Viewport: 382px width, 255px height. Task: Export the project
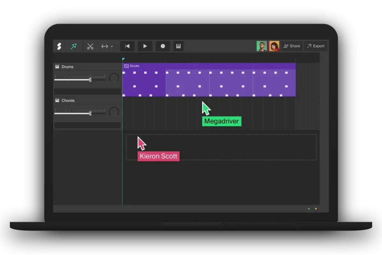(315, 46)
